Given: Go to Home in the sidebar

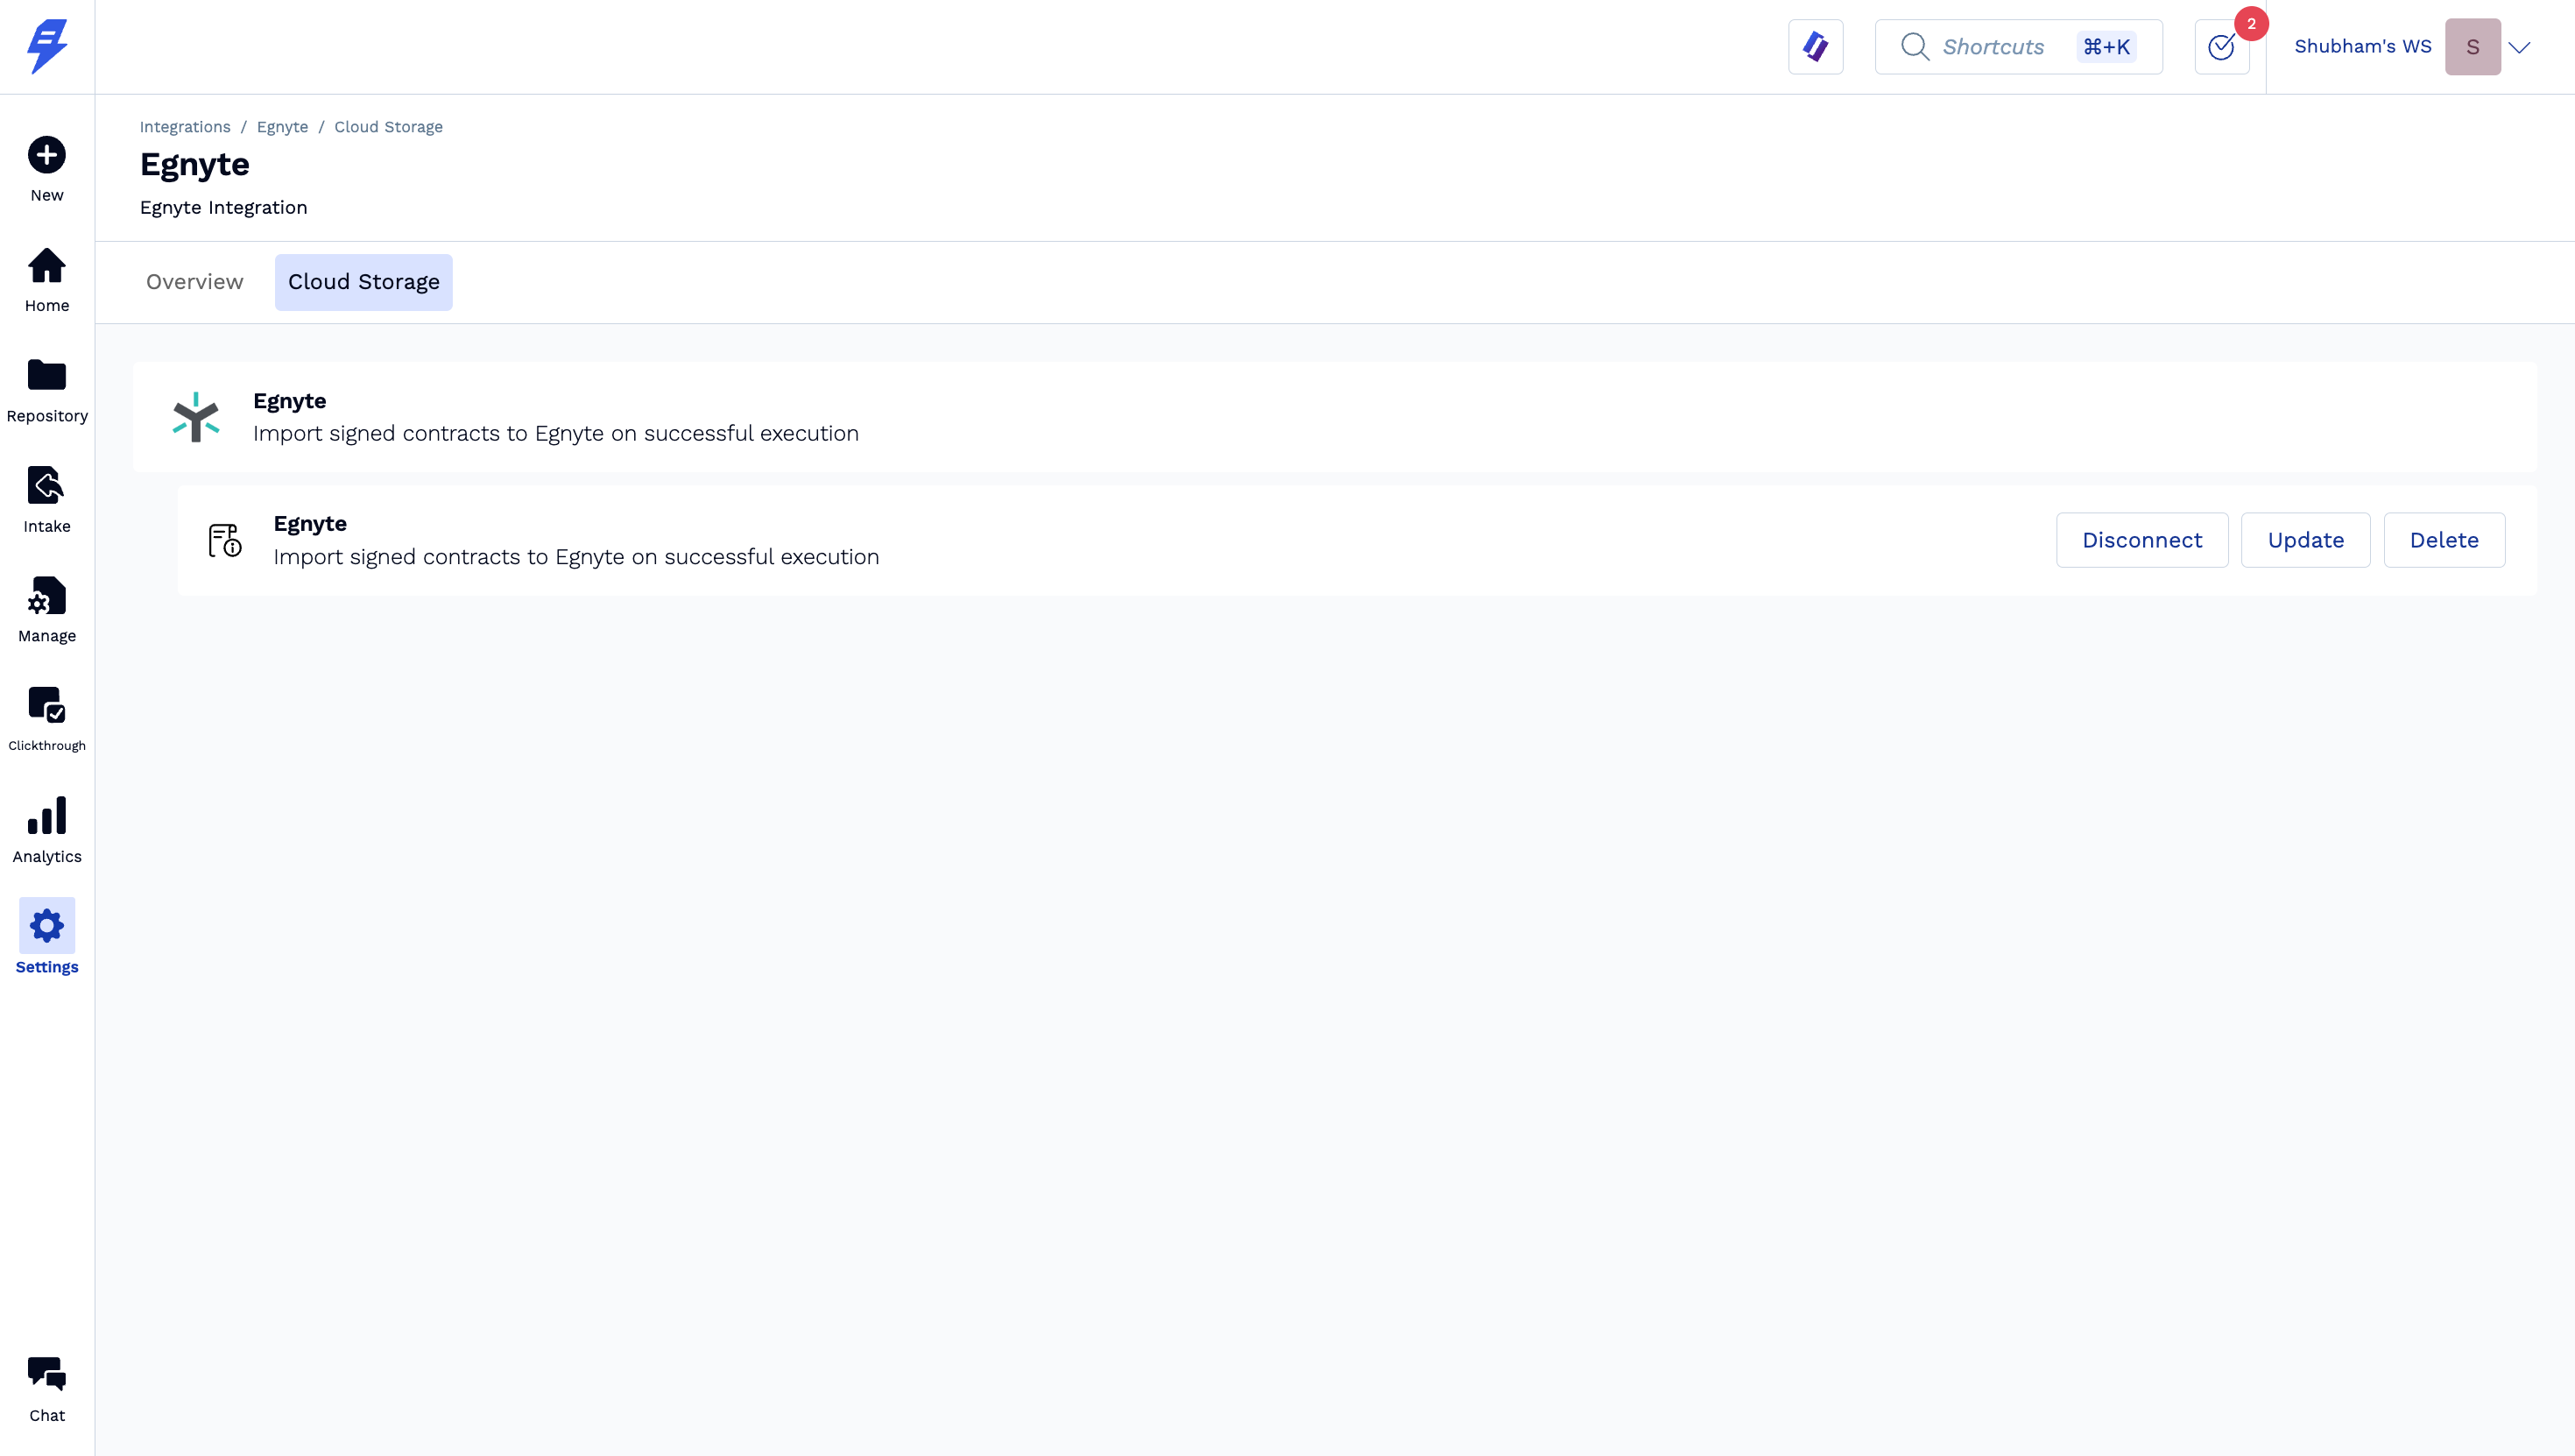Looking at the screenshot, I should click(47, 267).
